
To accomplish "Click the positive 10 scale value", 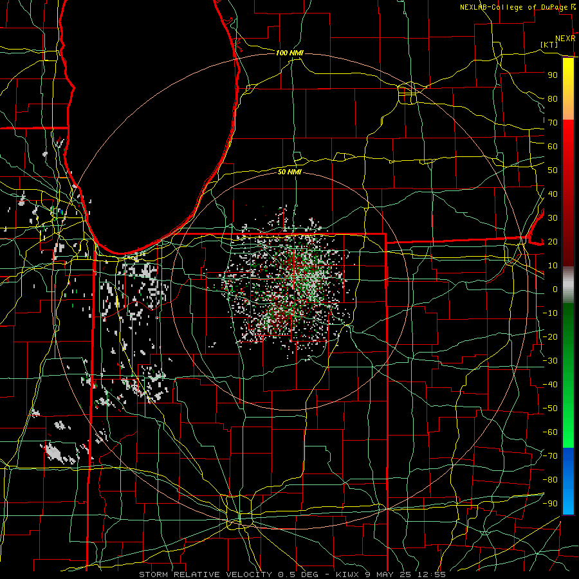I will click(553, 266).
